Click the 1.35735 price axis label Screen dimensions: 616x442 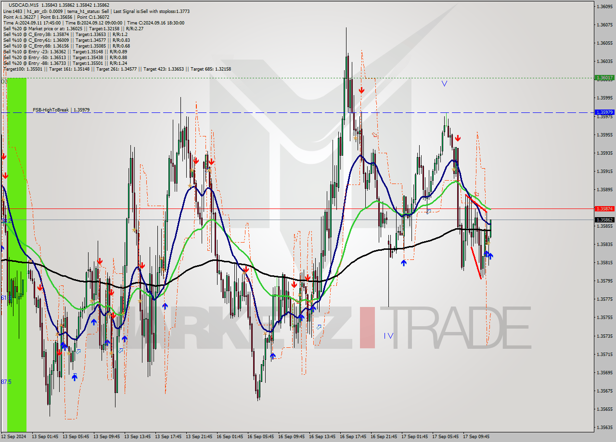[604, 336]
